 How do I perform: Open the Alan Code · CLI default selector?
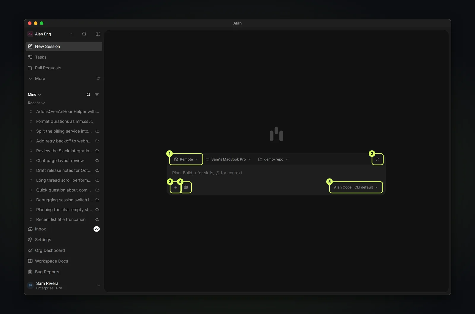356,187
